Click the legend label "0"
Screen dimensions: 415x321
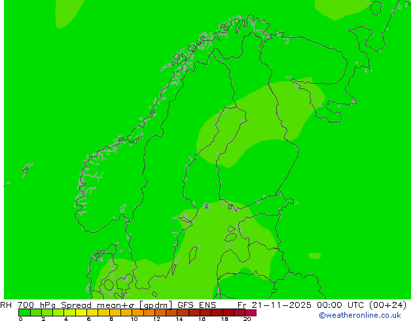tap(21, 319)
